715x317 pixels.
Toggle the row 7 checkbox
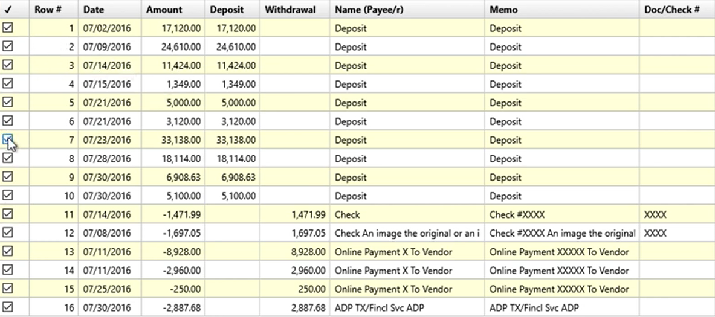[x=8, y=140]
